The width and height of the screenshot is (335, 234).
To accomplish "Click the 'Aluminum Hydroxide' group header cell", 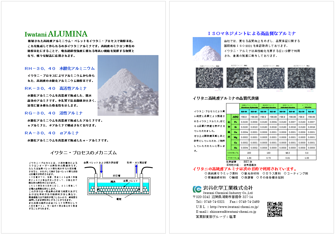I will 249,106.
